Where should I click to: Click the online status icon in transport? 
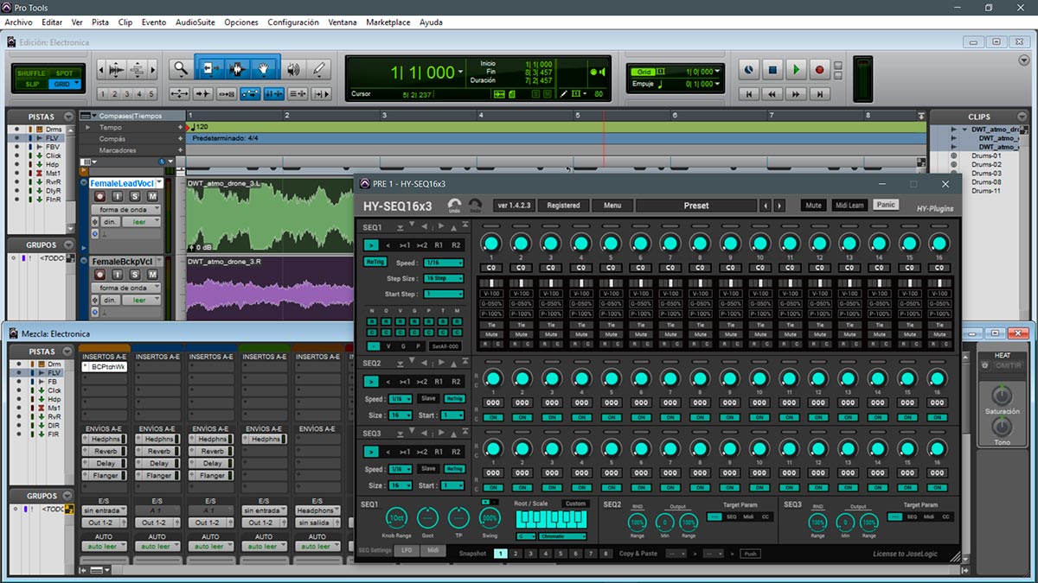[749, 70]
